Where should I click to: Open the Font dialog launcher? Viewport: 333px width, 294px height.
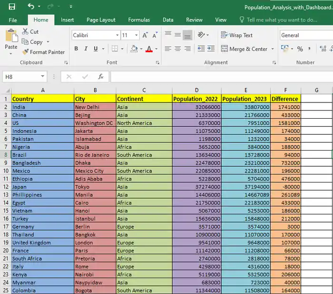(x=157, y=62)
